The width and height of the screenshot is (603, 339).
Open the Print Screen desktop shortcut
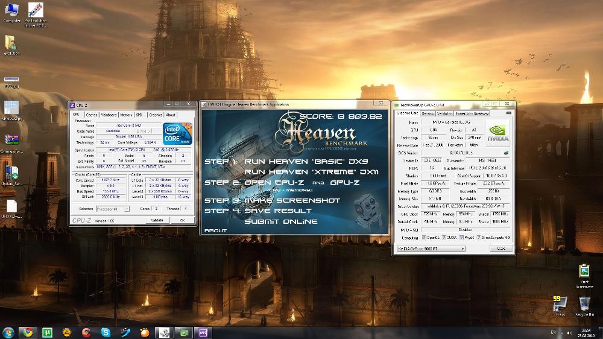pos(584,275)
